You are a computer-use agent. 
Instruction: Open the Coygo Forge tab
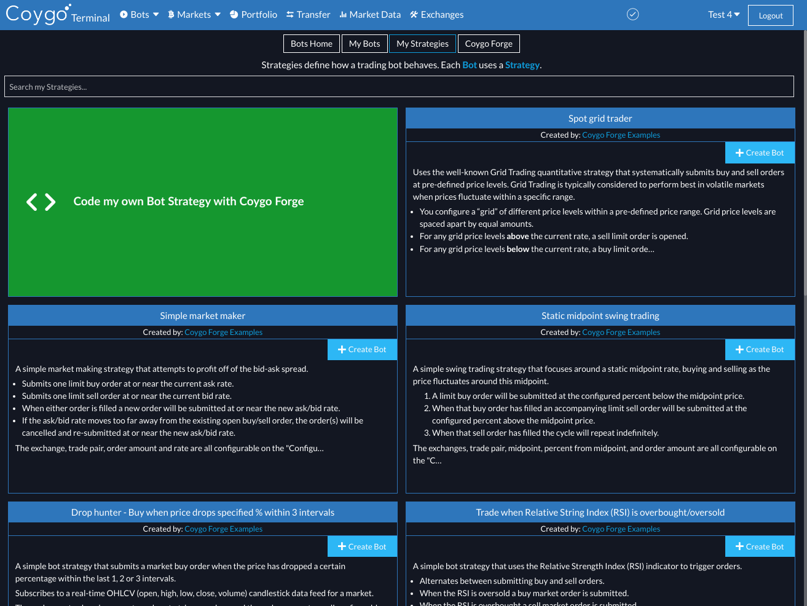tap(489, 44)
